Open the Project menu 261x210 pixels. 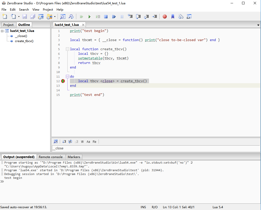pyautogui.click(x=48, y=9)
